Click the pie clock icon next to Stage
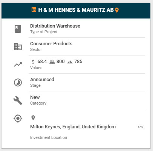 (x=18, y=83)
